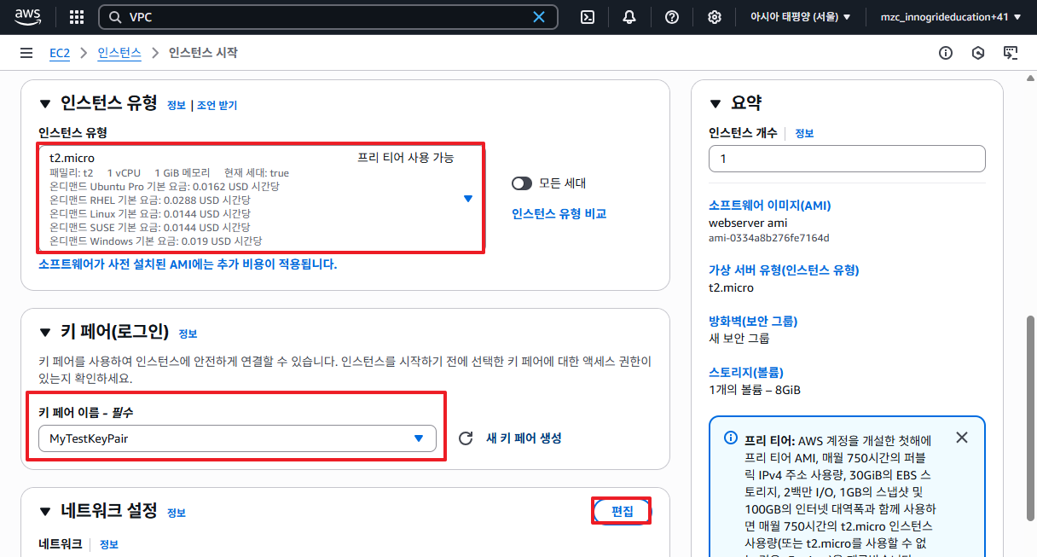Click the 새 보안 그룹 text
This screenshot has height=557, width=1037.
coord(739,339)
